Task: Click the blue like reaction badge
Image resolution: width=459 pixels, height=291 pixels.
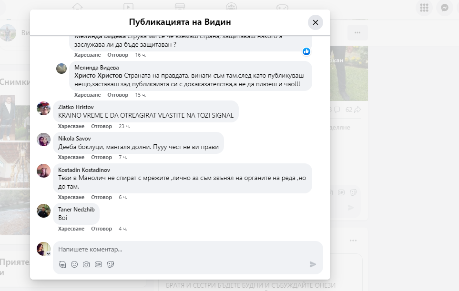Action: pyautogui.click(x=306, y=51)
